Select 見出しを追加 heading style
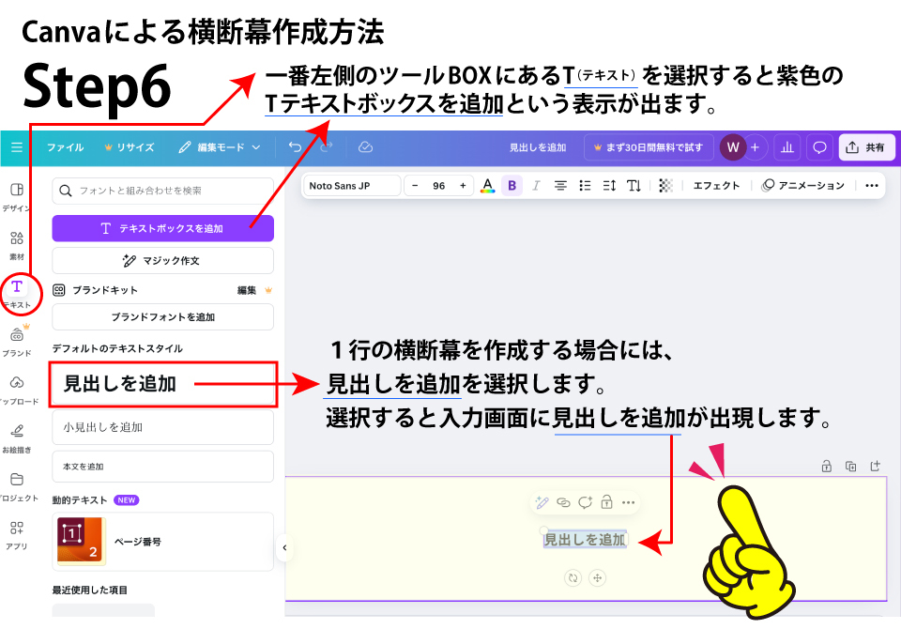 click(x=162, y=384)
